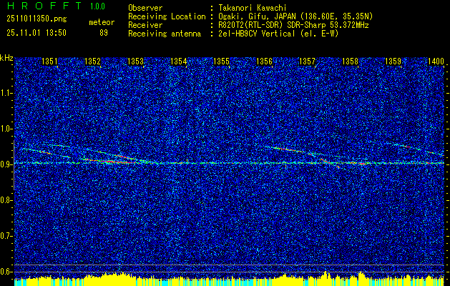Viewport: 450px width, 286px height.
Task: Click the Receiving antenna label
Action: click(x=165, y=34)
